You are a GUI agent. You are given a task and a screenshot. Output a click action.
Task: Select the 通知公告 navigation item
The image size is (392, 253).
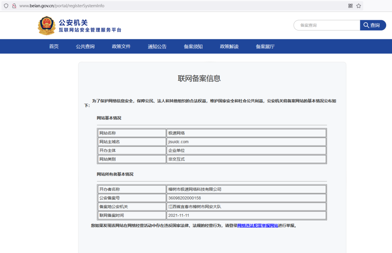pos(157,47)
